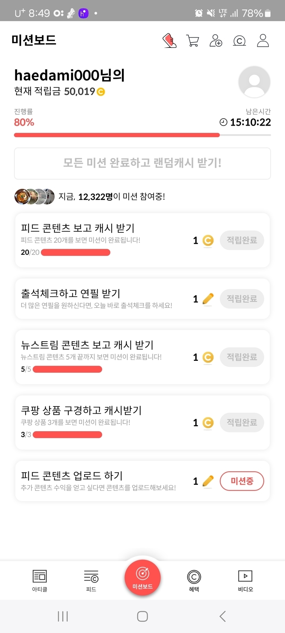Tap the 미션중 button for content upload
This screenshot has height=633, width=285.
click(242, 481)
